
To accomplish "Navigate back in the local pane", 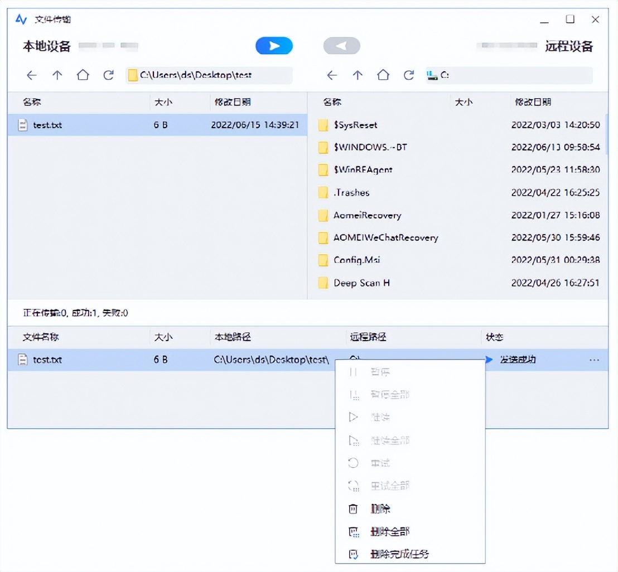I will pyautogui.click(x=31, y=75).
